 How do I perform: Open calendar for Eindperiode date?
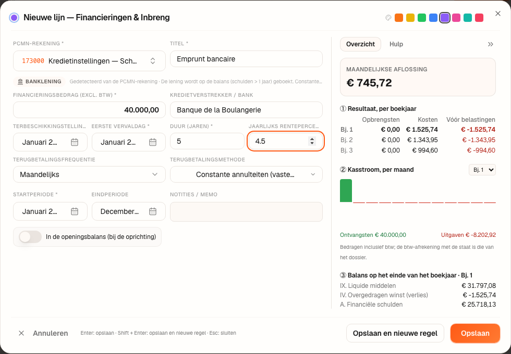152,211
